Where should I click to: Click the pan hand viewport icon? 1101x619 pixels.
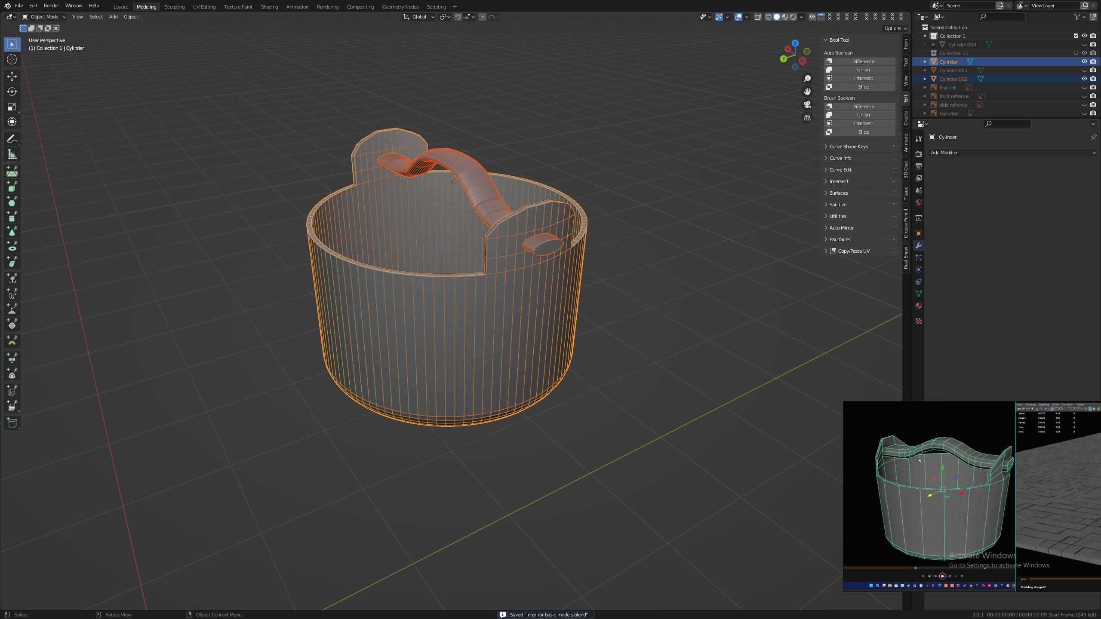(x=807, y=92)
